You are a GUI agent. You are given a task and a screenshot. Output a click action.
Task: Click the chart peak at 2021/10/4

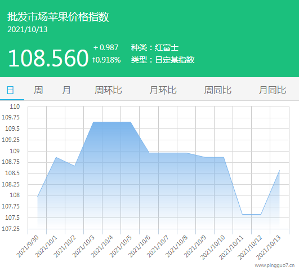[111, 122]
